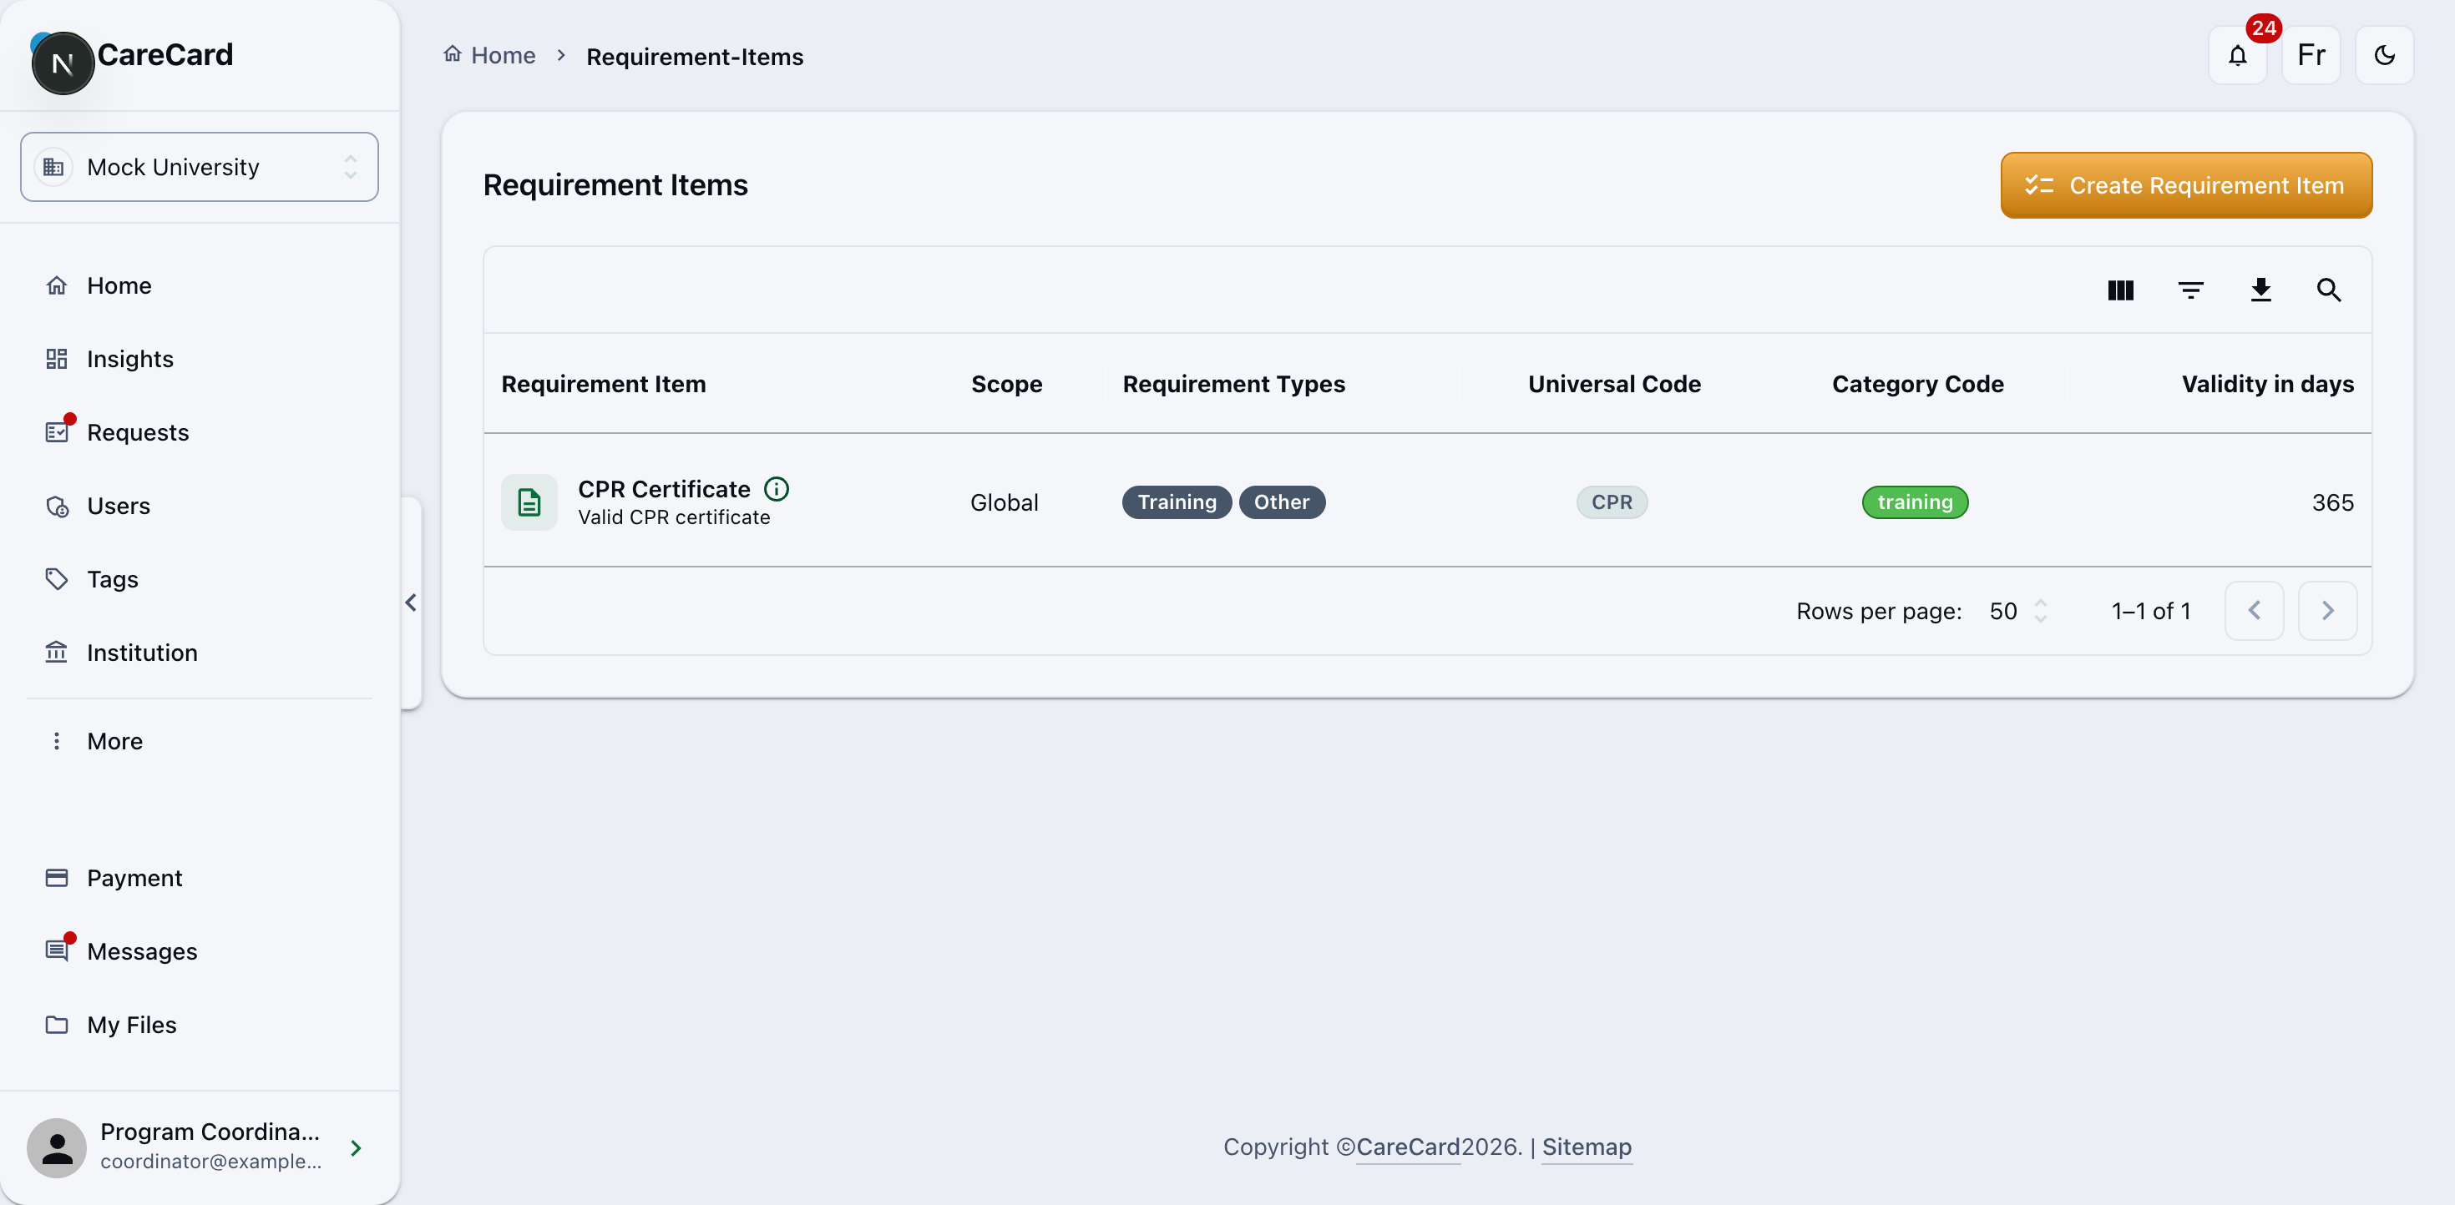The image size is (2455, 1205).
Task: Click the Requirement-Items breadcrumb text
Action: click(x=694, y=56)
